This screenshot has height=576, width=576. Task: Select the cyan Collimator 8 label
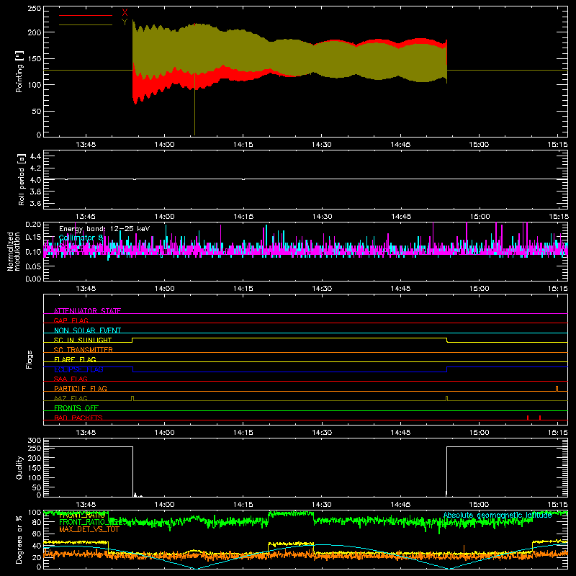(81, 238)
